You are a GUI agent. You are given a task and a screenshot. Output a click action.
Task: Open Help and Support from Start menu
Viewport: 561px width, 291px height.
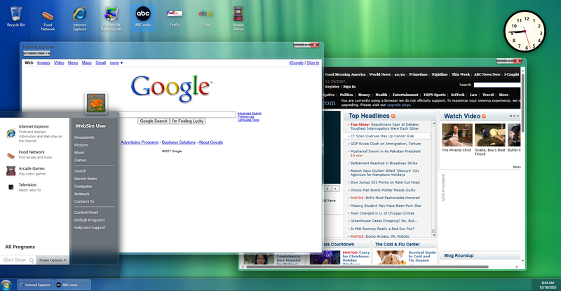(90, 228)
